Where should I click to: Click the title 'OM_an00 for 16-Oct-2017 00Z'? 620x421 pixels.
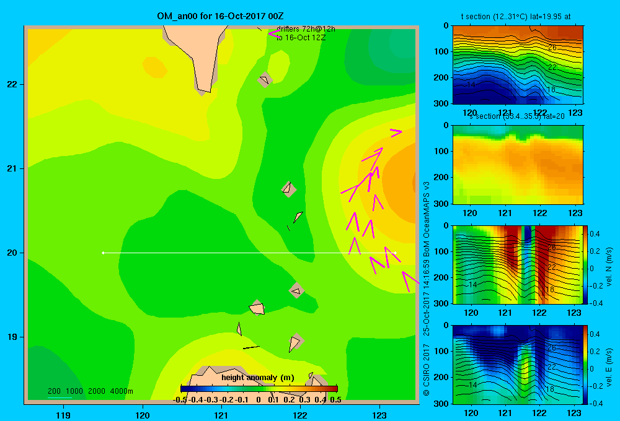click(220, 16)
